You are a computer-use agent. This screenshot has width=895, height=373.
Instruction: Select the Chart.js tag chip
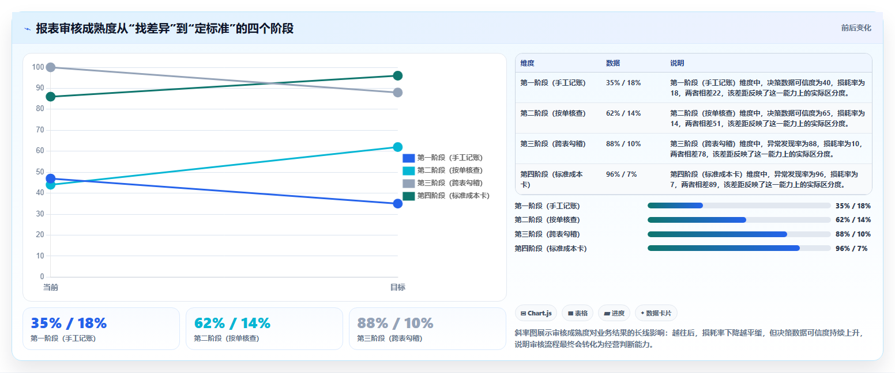(x=536, y=313)
